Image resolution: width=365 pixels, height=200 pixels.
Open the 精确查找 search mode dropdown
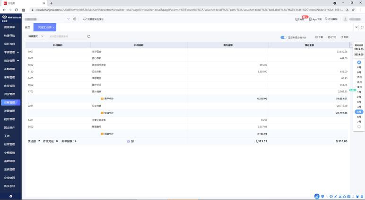(x=35, y=36)
